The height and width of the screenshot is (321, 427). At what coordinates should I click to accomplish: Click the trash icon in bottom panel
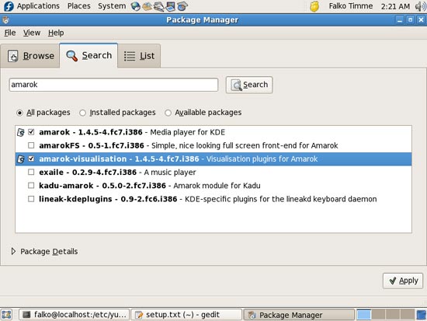[422, 315]
